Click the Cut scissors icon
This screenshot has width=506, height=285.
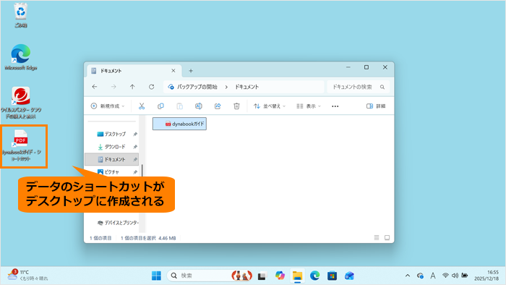(x=142, y=106)
